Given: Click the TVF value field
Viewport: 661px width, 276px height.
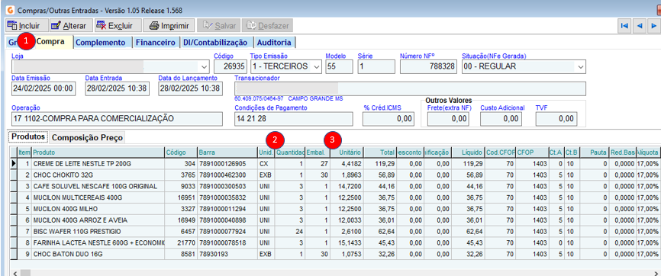Looking at the screenshot, I should 556,119.
